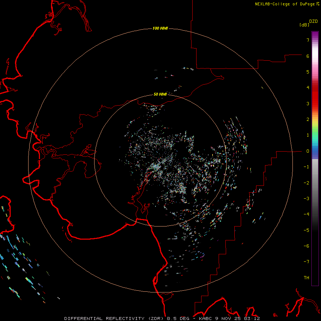
Task: Click the 50 NMI range ring label
Action: [160, 94]
